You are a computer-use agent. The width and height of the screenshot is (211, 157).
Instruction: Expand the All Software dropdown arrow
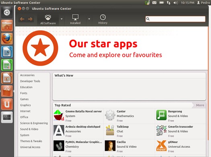(x=62, y=19)
